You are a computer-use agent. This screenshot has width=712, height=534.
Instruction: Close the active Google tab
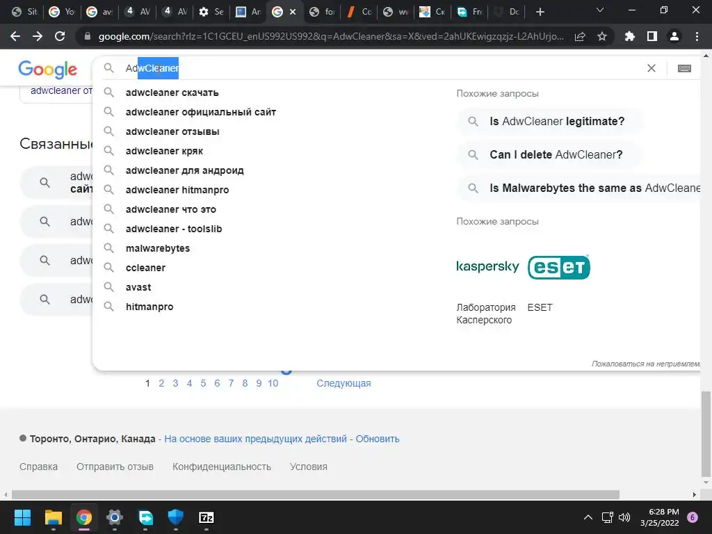click(x=293, y=12)
